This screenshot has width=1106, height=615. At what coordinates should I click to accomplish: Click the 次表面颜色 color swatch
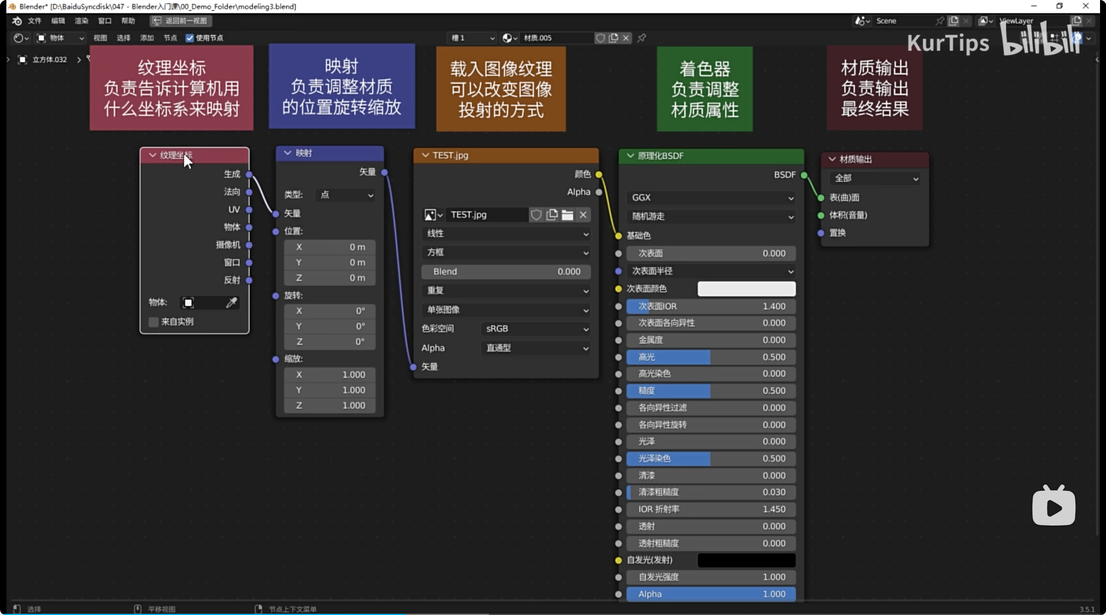click(x=746, y=289)
